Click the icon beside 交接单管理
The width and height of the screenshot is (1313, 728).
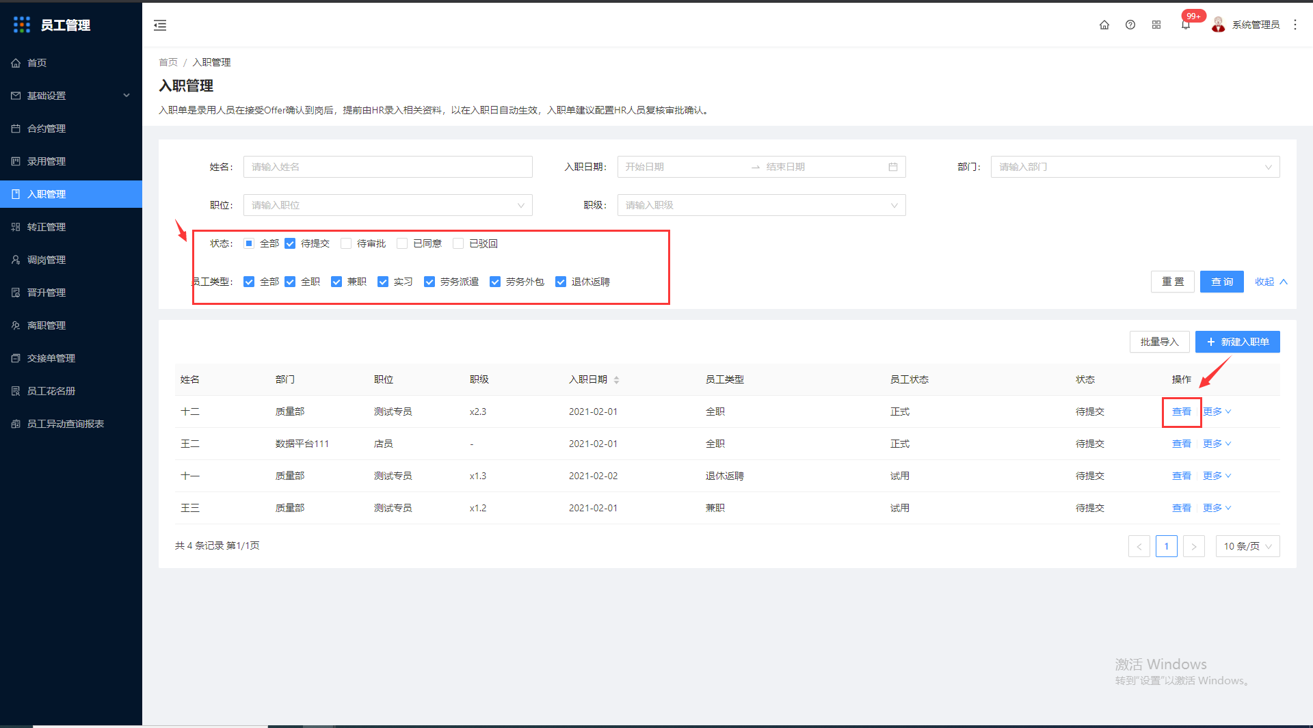[x=16, y=358]
